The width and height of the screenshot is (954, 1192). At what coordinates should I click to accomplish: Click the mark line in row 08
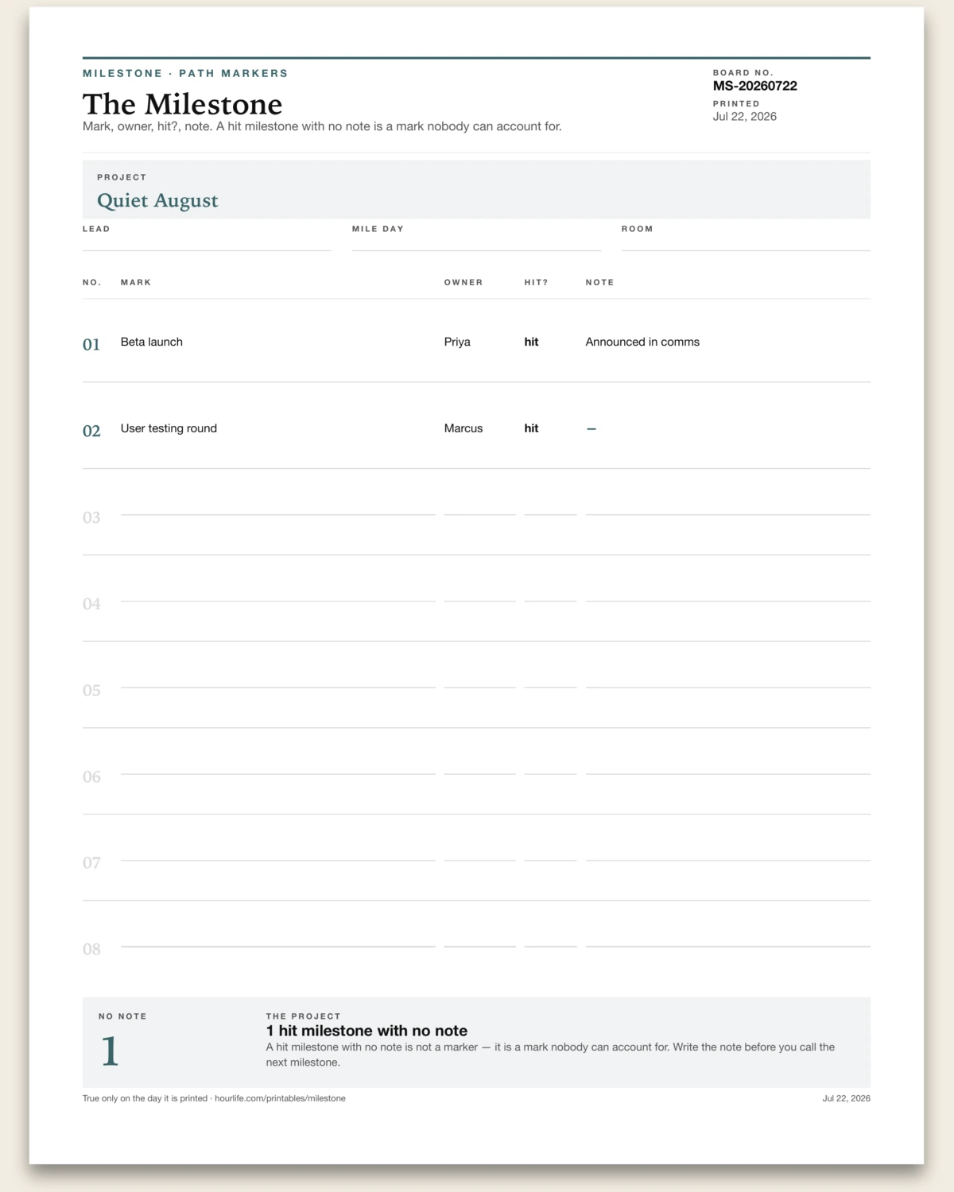278,946
